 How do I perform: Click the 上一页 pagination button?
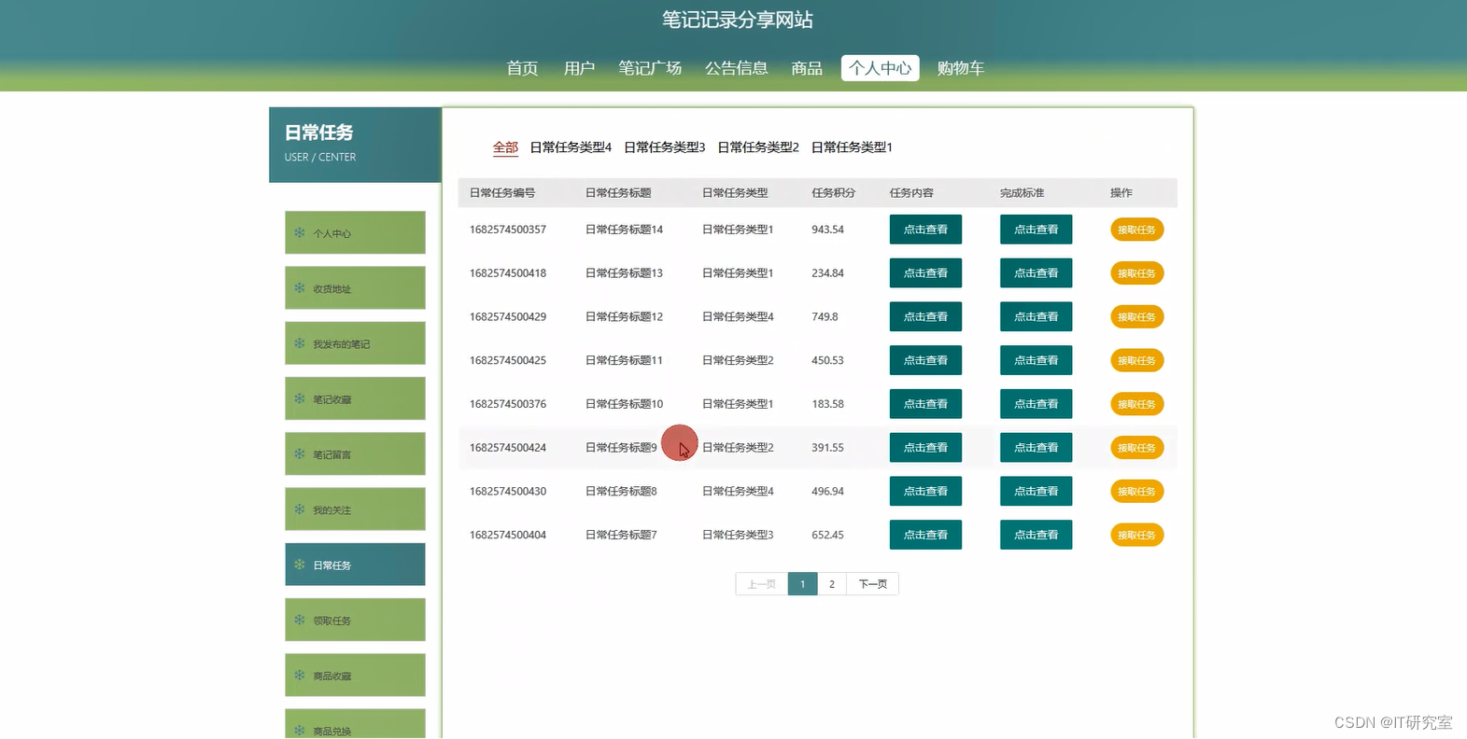coord(762,584)
